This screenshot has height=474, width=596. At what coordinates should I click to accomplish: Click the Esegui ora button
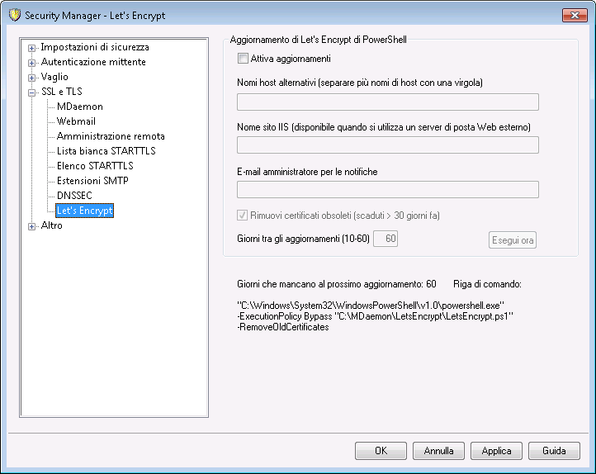click(513, 240)
